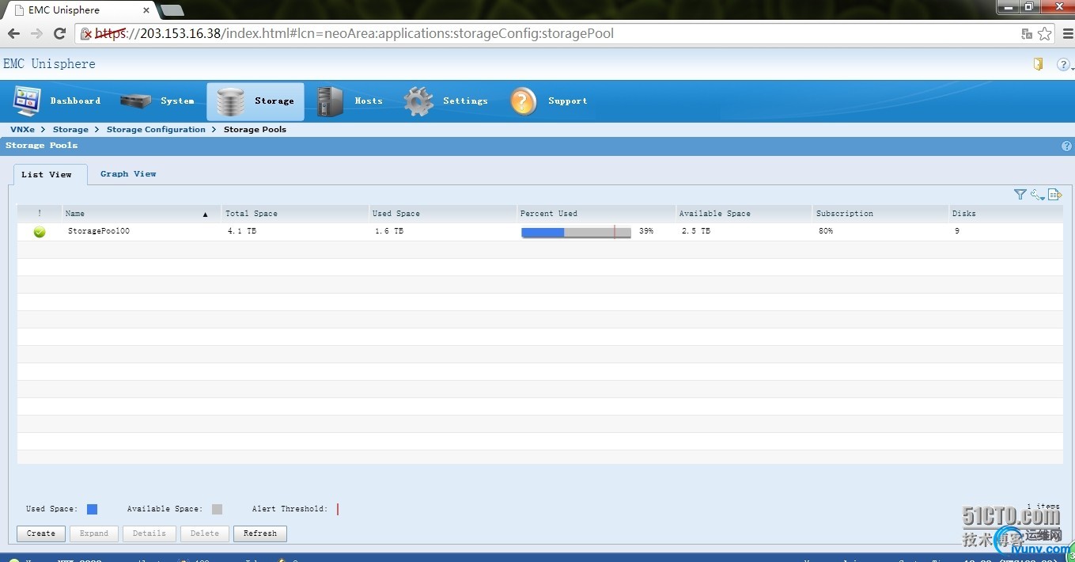Viewport: 1075px width, 562px height.
Task: Go to VNXe breadcrumb
Action: click(x=22, y=129)
